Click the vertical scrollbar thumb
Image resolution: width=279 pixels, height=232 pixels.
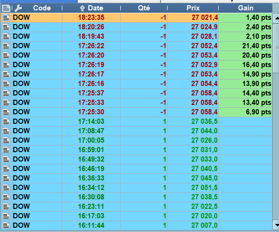click(276, 48)
